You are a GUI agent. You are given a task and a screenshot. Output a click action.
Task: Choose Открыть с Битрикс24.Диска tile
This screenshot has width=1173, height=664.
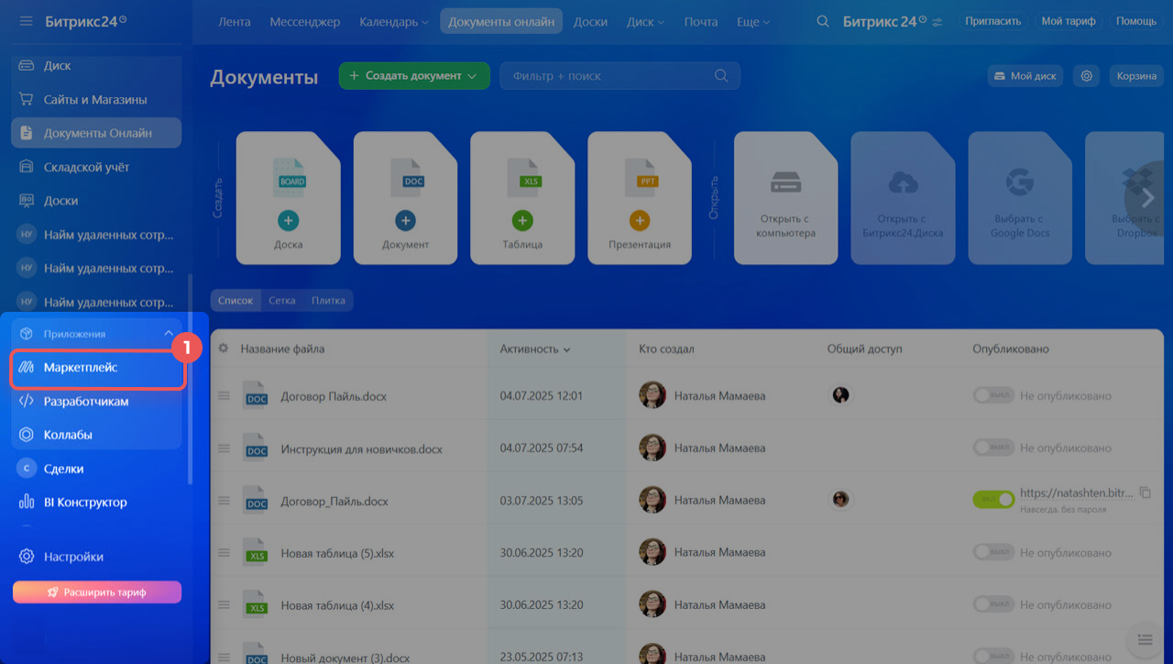(903, 198)
